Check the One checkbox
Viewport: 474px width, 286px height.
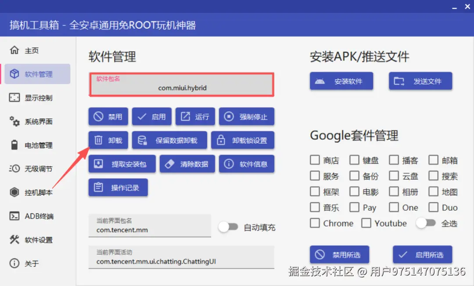(x=394, y=207)
